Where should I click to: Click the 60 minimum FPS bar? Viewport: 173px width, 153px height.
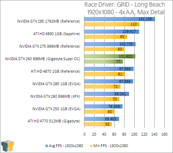[99, 112]
